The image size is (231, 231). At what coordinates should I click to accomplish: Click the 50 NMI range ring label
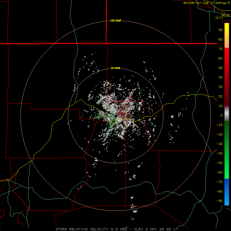pos(115,68)
